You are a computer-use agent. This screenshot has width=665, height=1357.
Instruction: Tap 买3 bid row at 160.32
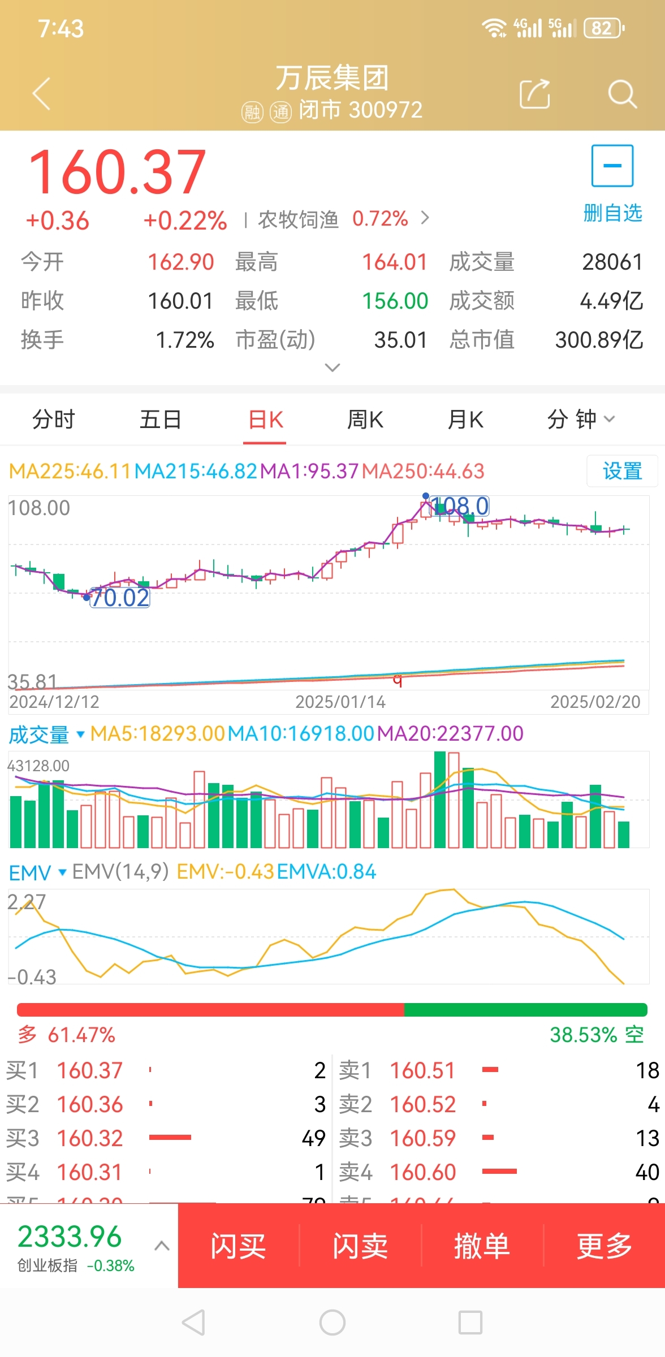point(166,1138)
